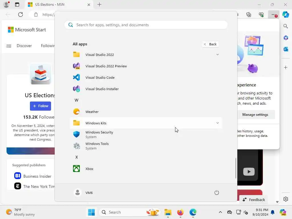Screen dimensions: 292x219
Task: Open Edge Browser essentials heart icon
Action: pos(261,15)
